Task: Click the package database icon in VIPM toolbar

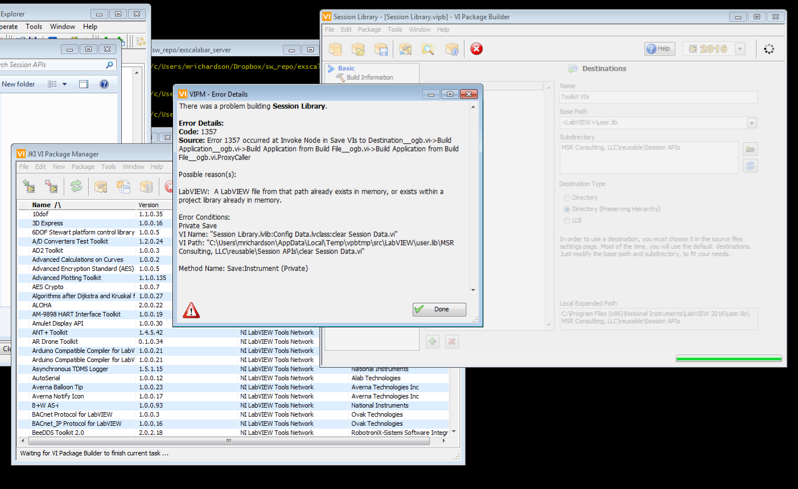Action: pyautogui.click(x=146, y=186)
